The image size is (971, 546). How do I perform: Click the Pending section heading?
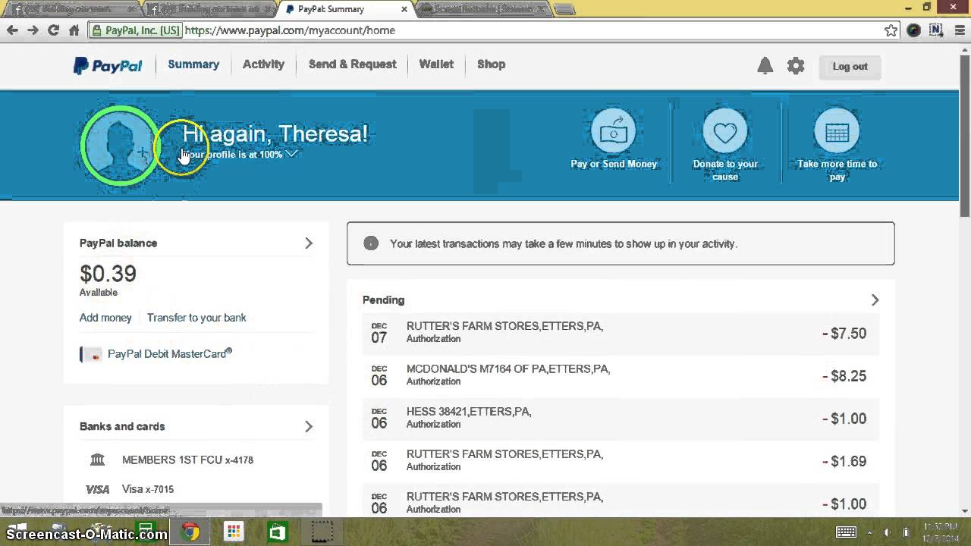click(x=383, y=300)
